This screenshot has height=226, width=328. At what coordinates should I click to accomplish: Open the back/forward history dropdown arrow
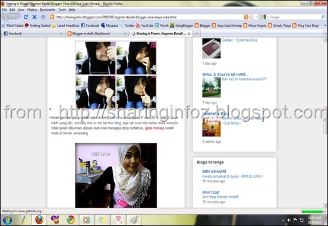point(19,17)
